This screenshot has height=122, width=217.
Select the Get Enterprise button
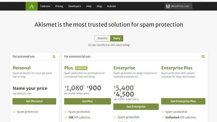[x=136, y=107]
